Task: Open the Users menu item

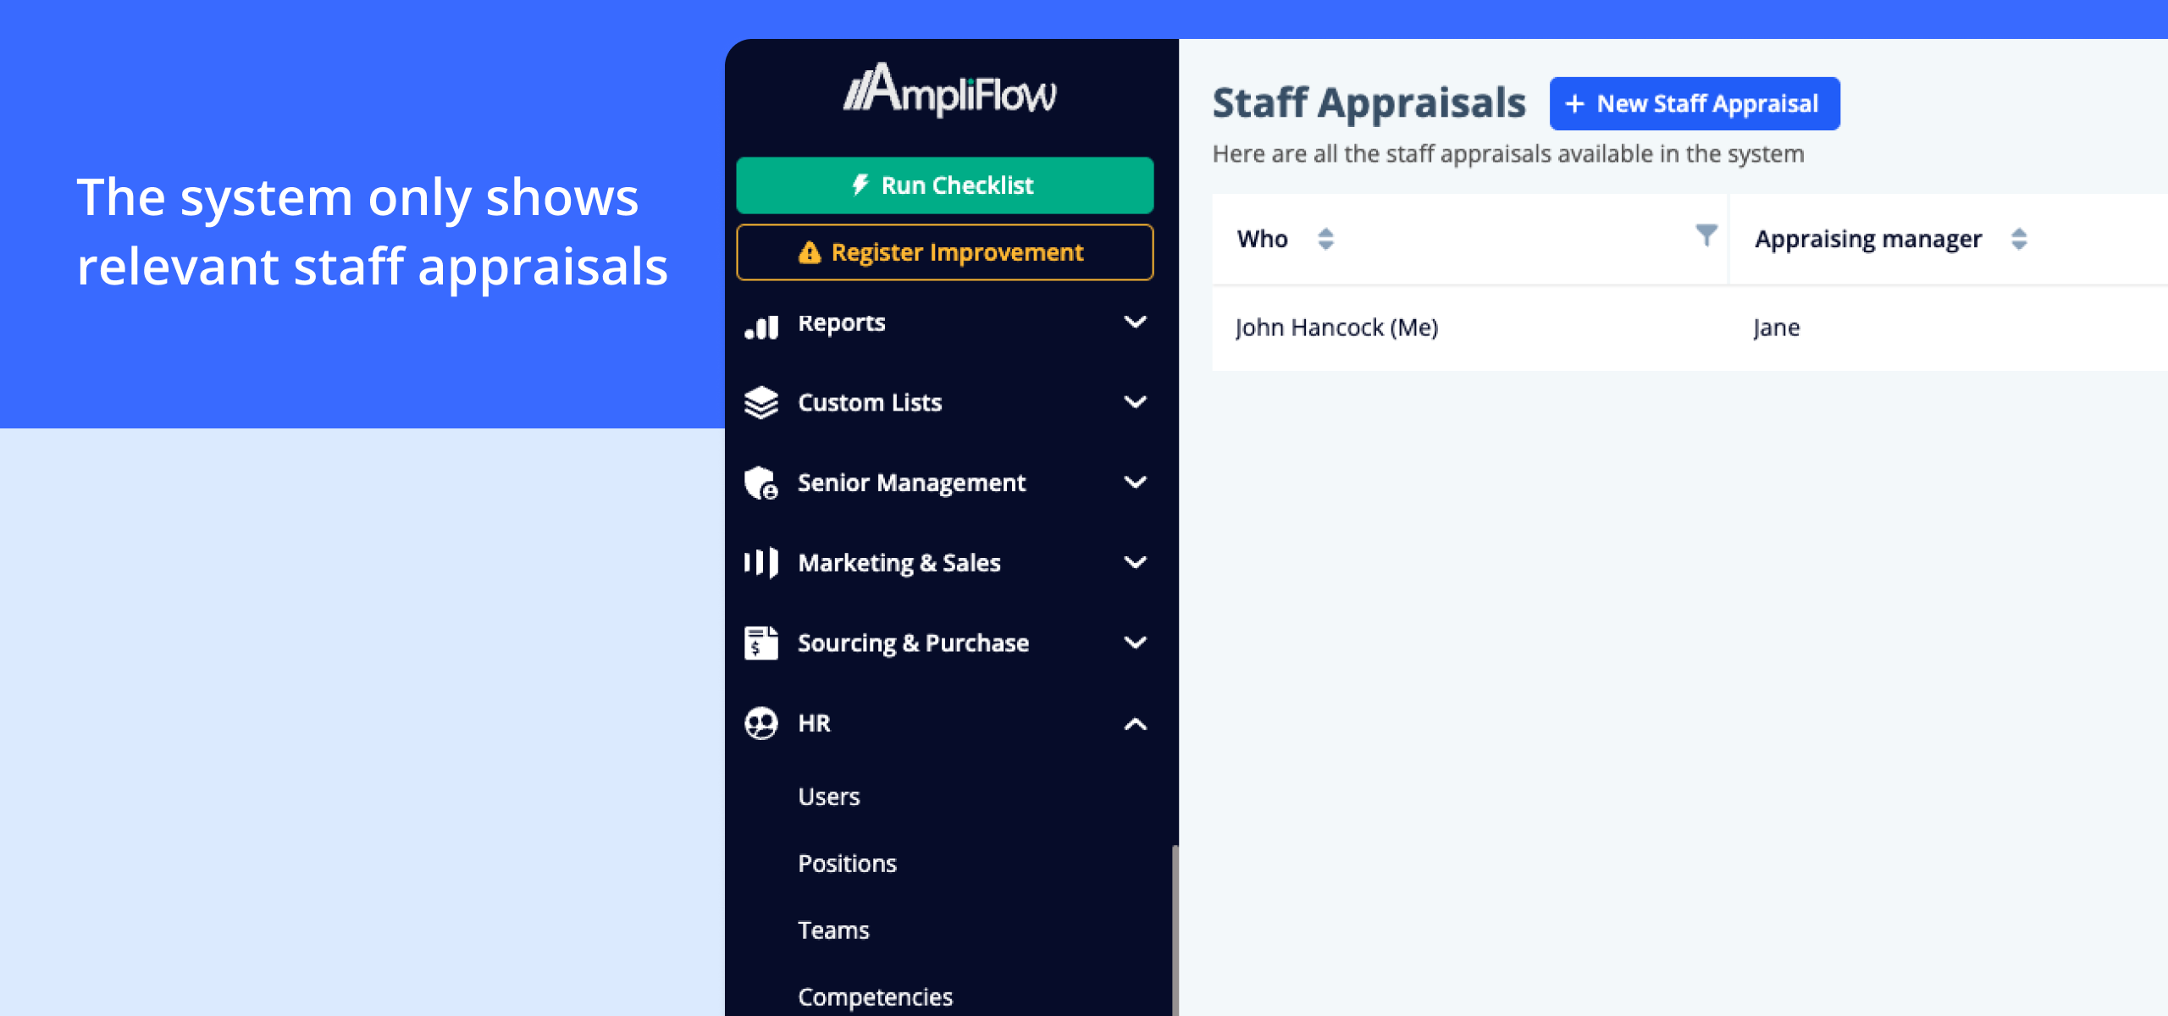Action: [x=828, y=797]
